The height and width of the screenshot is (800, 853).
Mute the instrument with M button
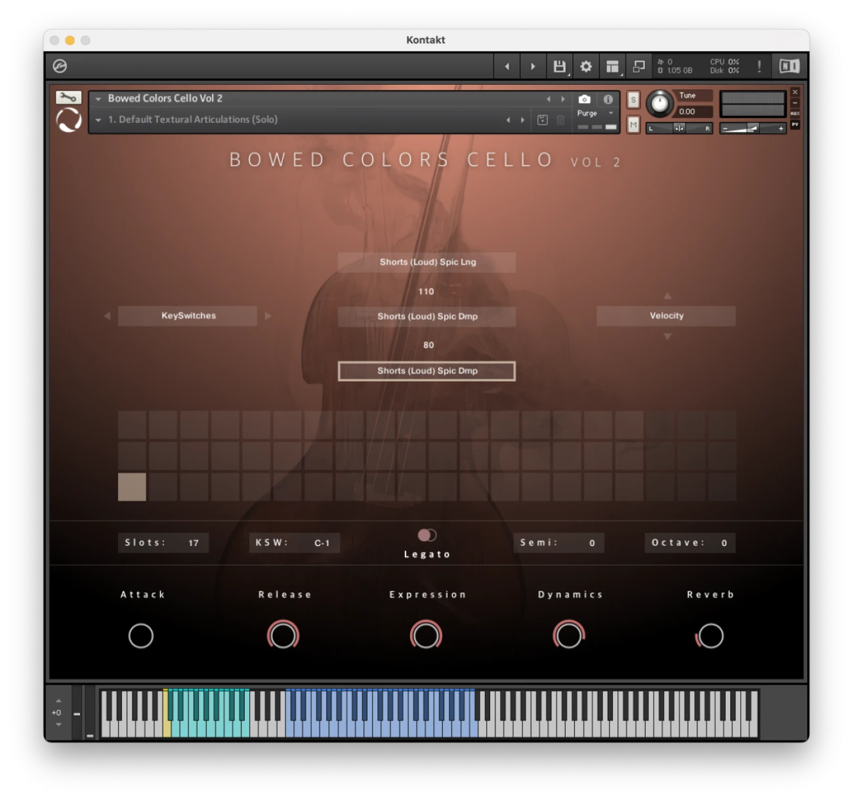tap(633, 124)
